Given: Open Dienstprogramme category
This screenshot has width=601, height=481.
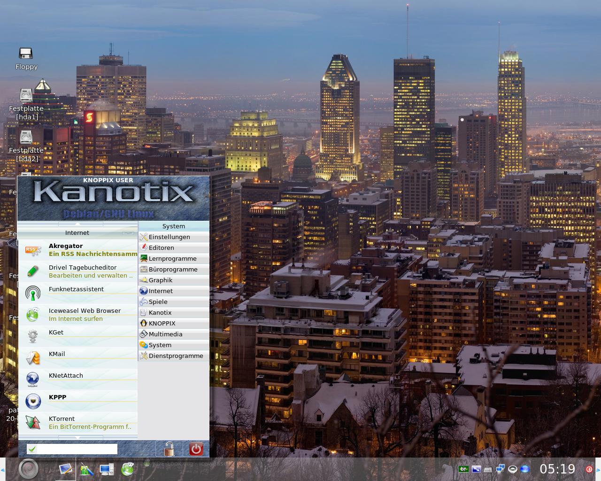Looking at the screenshot, I should pyautogui.click(x=174, y=356).
